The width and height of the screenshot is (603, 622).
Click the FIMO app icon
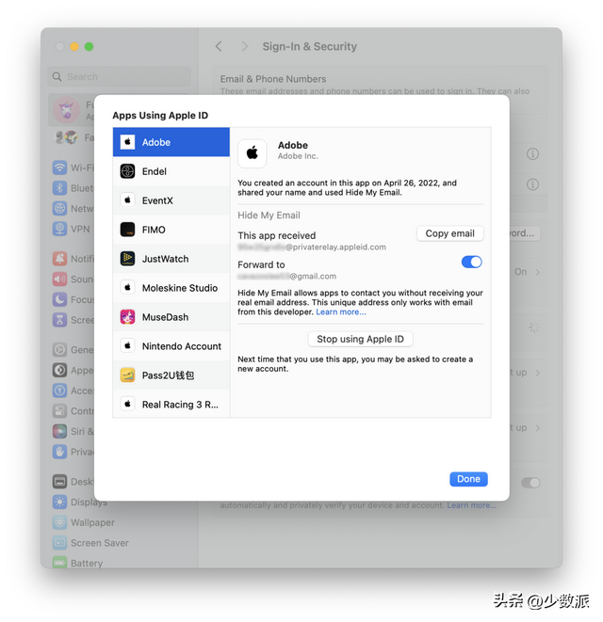pos(127,230)
